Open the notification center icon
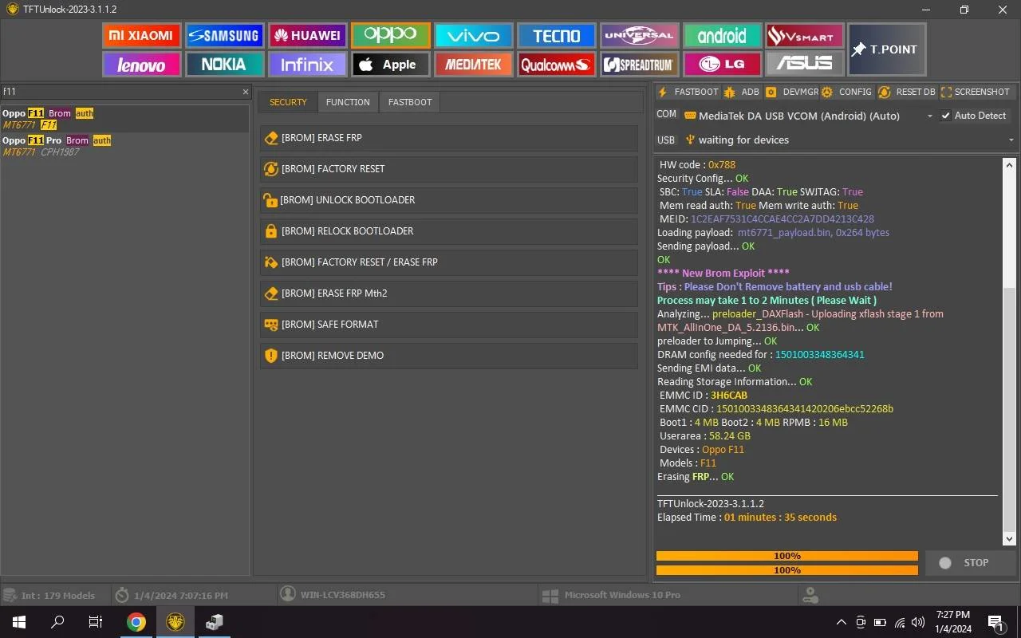The height and width of the screenshot is (638, 1021). (995, 622)
